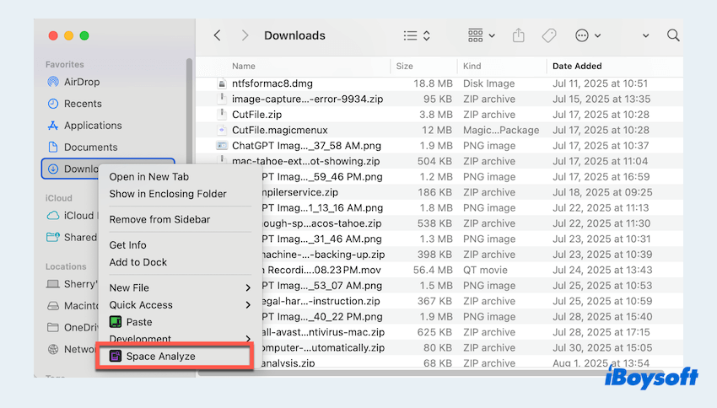Click the sidebar vertical scrollbar
Image resolution: width=717 pixels, height=408 pixels.
tap(189, 110)
